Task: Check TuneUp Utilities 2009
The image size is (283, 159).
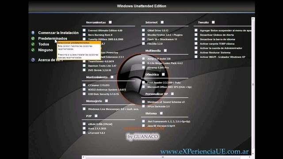Action: (84, 39)
